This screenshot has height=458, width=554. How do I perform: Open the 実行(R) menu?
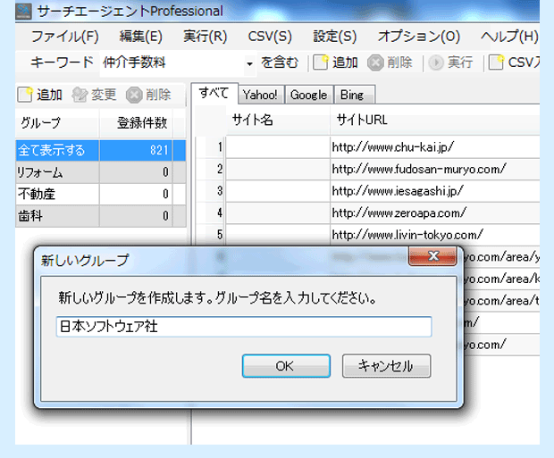[205, 36]
